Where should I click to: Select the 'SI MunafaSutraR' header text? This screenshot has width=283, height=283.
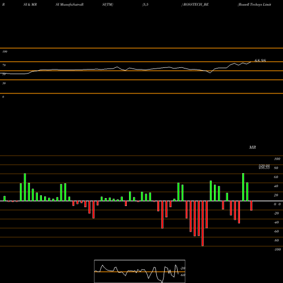pyautogui.click(x=70, y=5)
